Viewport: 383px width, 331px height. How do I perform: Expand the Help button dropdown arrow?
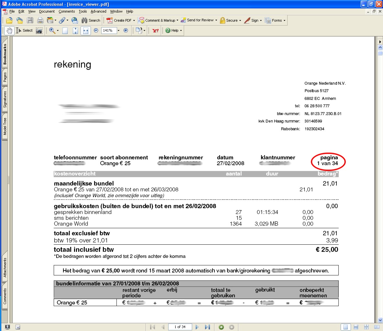click(x=181, y=30)
